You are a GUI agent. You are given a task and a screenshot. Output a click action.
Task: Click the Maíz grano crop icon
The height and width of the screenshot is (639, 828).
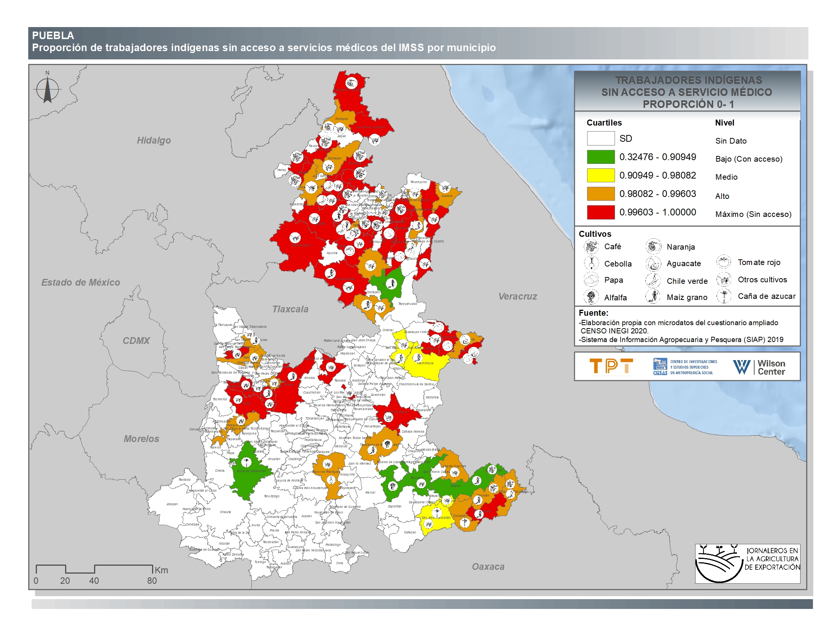pos(653,297)
